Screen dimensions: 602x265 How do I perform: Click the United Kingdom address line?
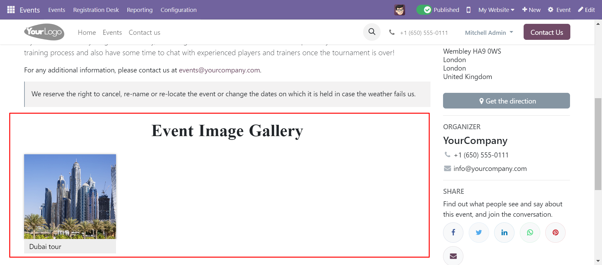click(x=467, y=77)
